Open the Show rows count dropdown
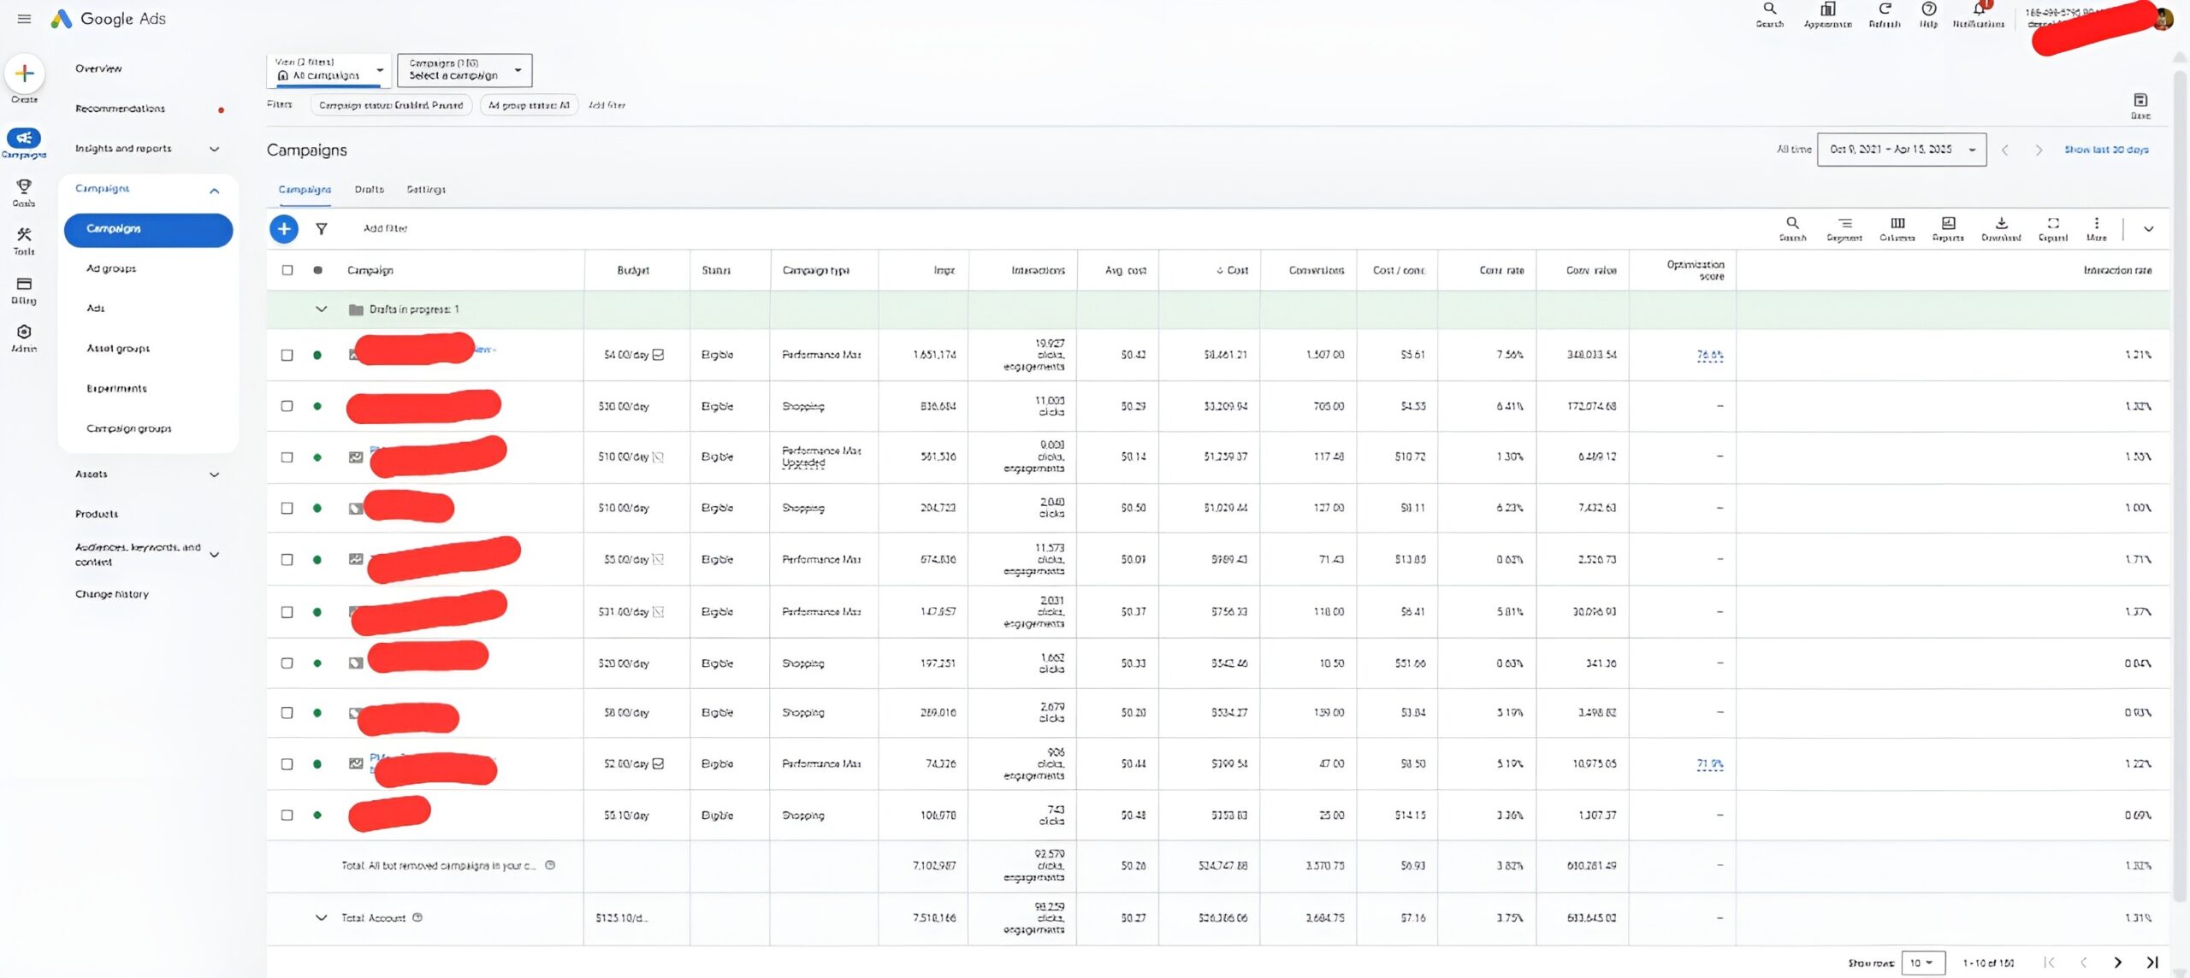The image size is (2190, 978). (x=1922, y=963)
